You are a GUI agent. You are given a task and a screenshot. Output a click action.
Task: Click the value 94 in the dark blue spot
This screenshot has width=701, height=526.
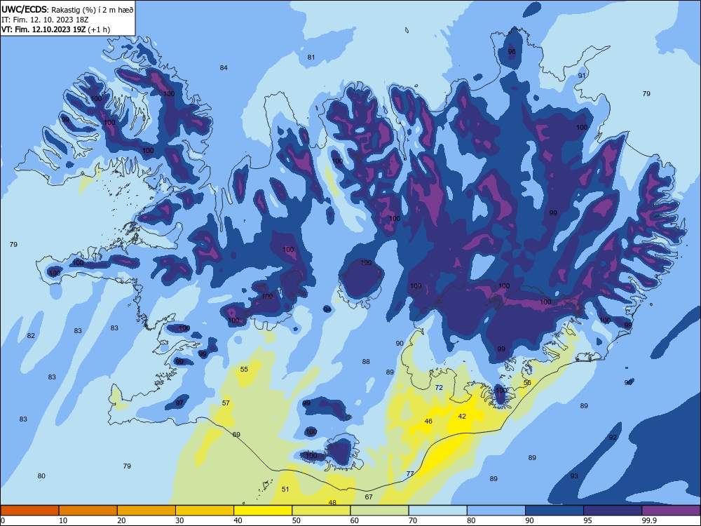tap(327, 309)
